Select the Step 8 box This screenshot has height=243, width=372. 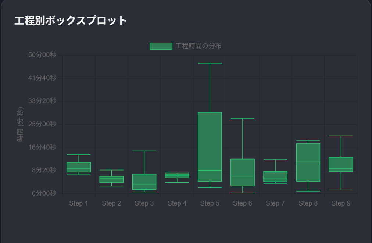pyautogui.click(x=308, y=162)
